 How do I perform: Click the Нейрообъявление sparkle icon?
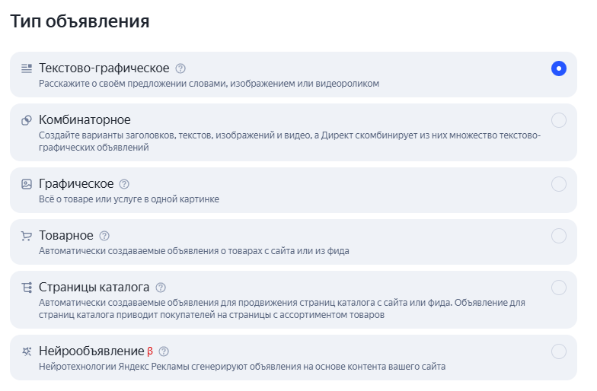26,351
